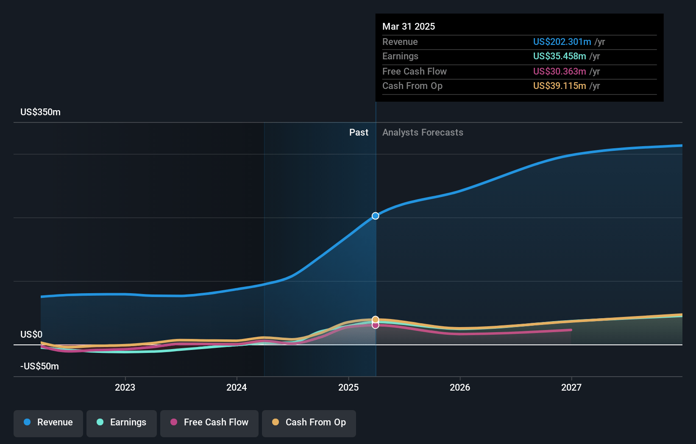
Task: Click the Analysts Forecasts label
Action: point(423,132)
